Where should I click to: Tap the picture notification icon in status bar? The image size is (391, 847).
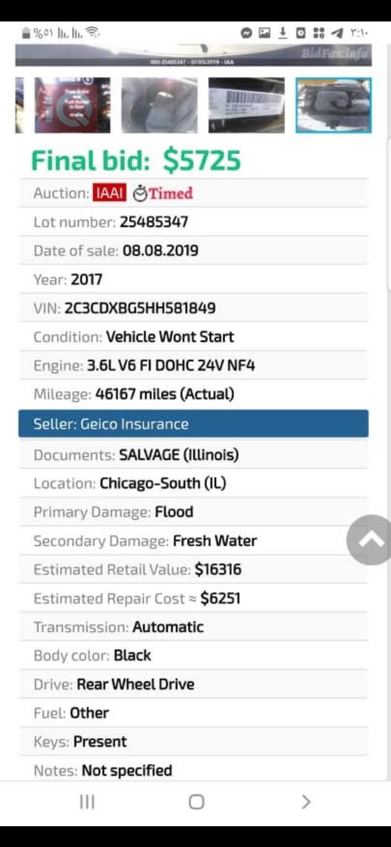[x=265, y=33]
